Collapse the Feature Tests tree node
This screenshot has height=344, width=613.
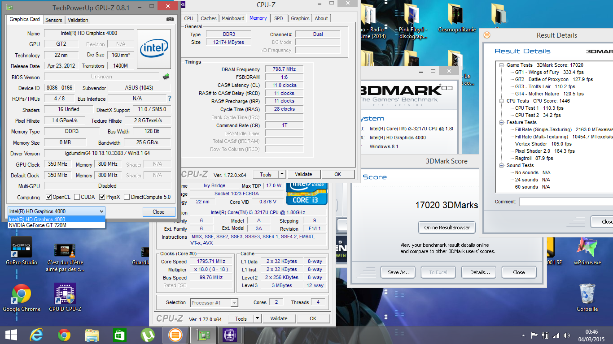pos(502,122)
